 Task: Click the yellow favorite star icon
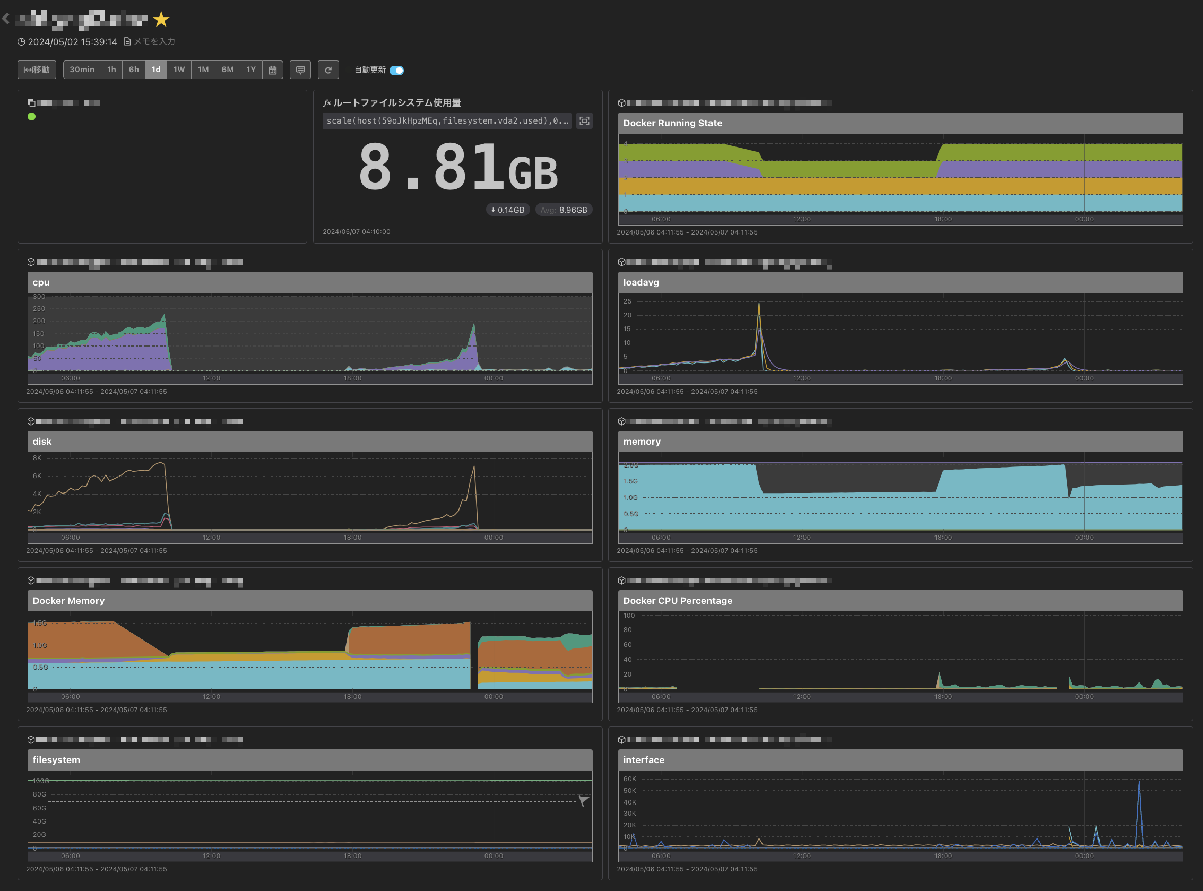click(x=161, y=20)
